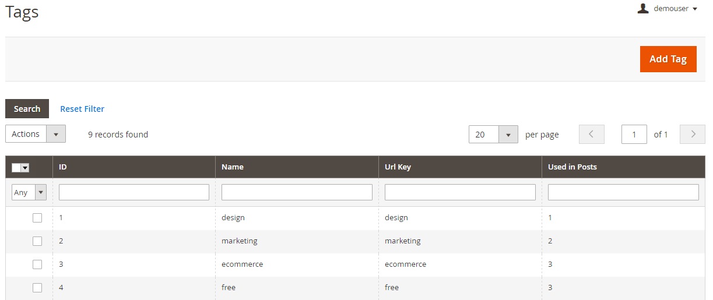Viewport: 713px width, 300px height.
Task: Check the box next to the ecommerce tag
Action: [37, 264]
